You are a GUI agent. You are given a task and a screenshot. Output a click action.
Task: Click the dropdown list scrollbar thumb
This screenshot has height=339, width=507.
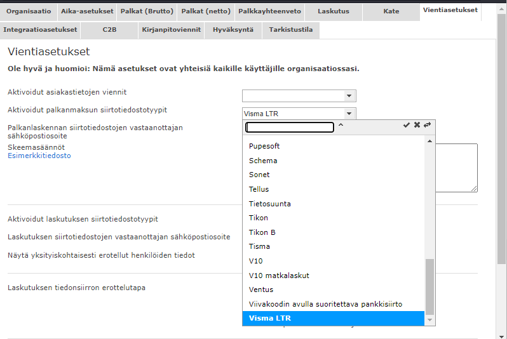(430, 286)
